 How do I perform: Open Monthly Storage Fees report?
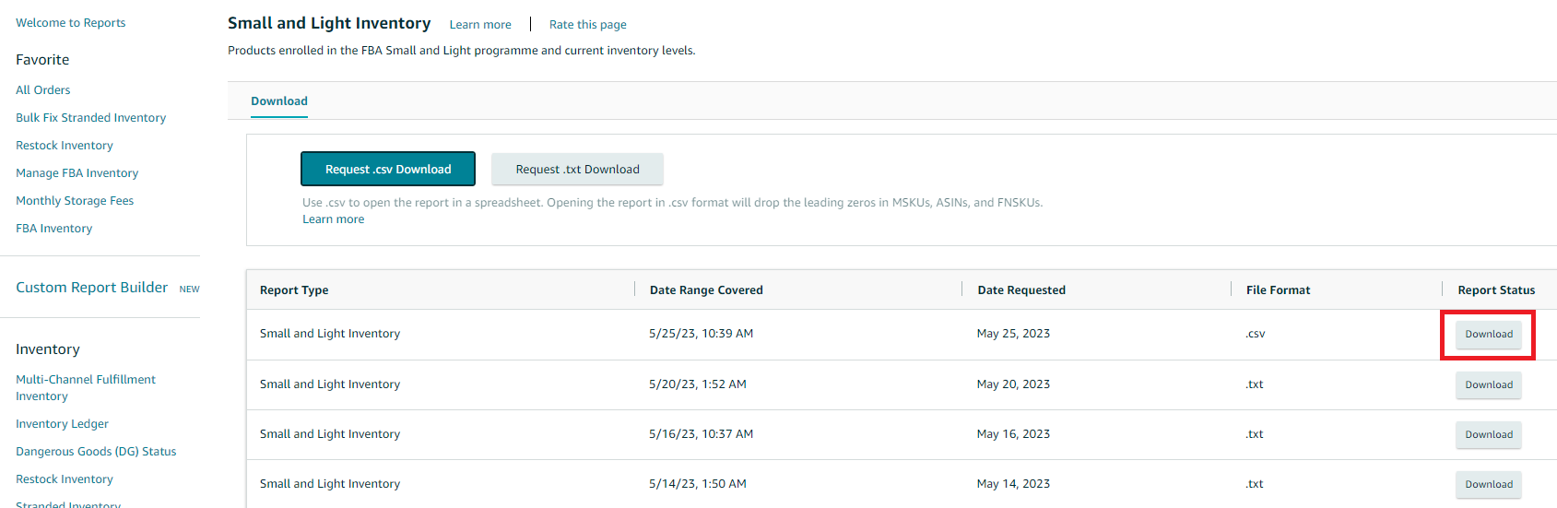[75, 201]
